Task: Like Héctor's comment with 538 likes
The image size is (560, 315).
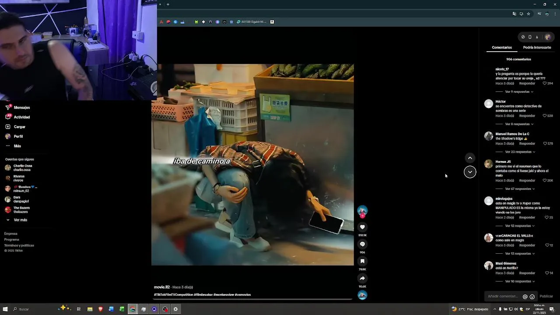Action: (x=545, y=116)
